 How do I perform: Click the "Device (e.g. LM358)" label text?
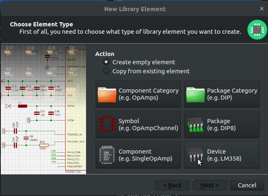(224, 155)
